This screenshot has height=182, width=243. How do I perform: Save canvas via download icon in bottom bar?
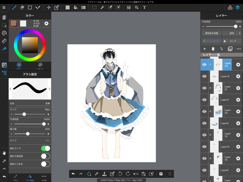(x=104, y=174)
